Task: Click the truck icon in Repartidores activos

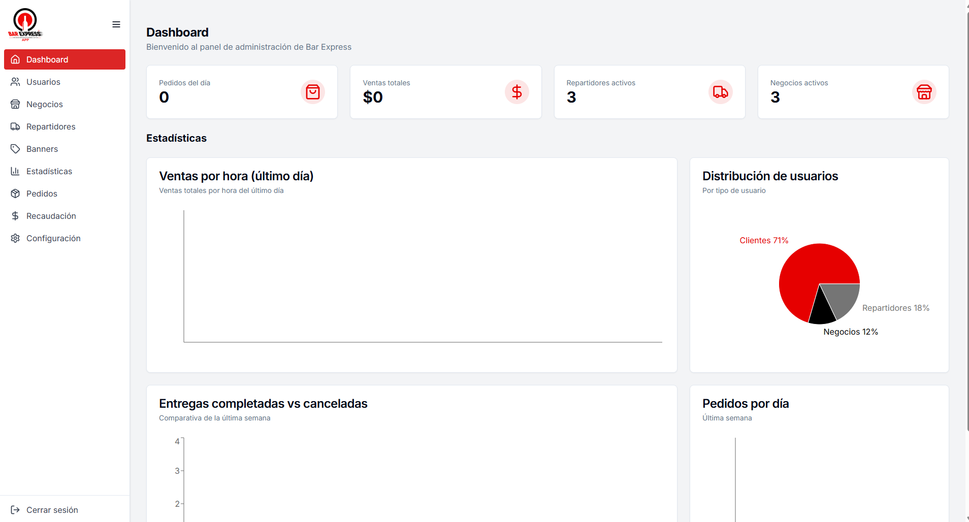Action: click(x=720, y=92)
